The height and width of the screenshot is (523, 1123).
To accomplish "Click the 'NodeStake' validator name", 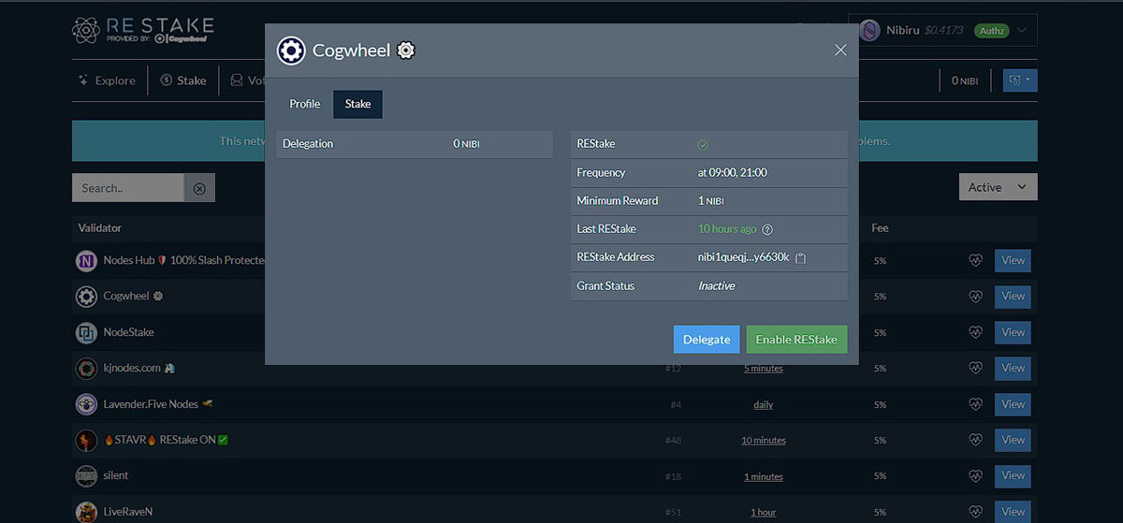I will tap(128, 333).
